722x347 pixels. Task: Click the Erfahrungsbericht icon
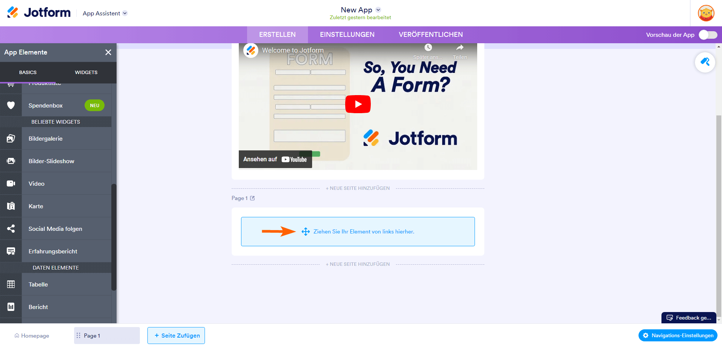coord(11,251)
